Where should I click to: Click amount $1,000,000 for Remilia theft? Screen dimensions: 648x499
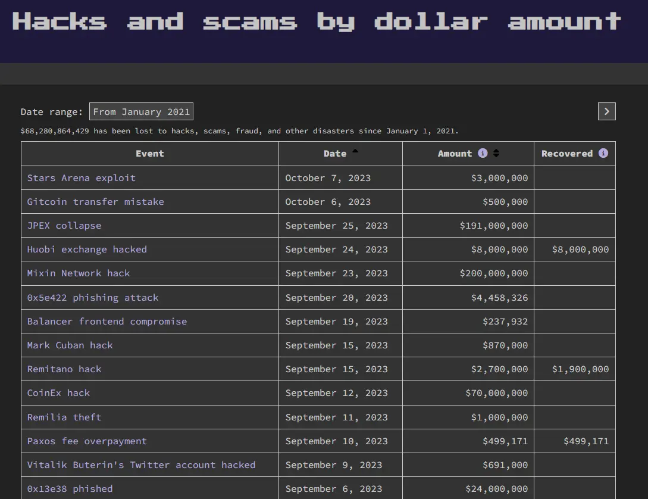tap(499, 417)
